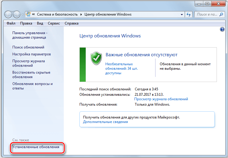Click the Control Panel icon in address bar
Screen dimensions: 228x158
(28, 14)
